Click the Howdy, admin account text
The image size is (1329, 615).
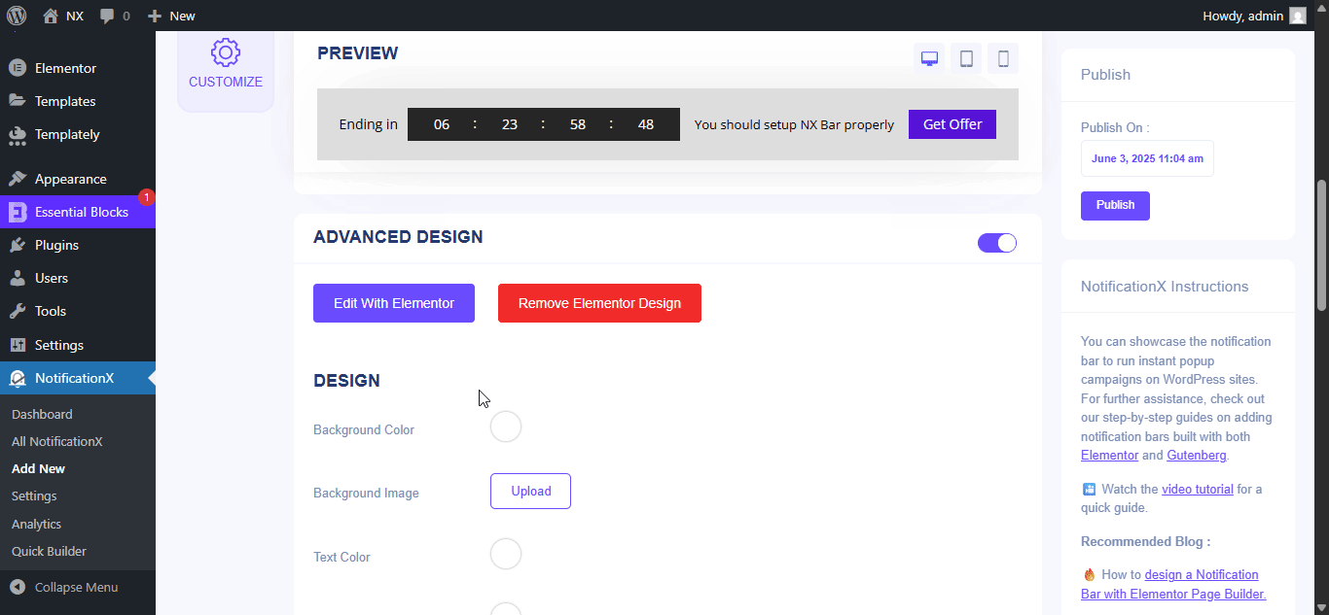point(1244,16)
